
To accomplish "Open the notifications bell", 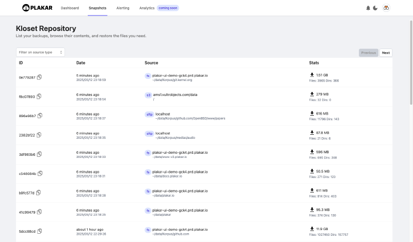I will (x=368, y=8).
